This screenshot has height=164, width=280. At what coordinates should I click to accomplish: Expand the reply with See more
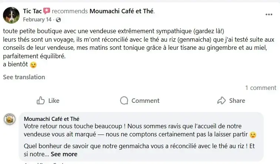pyautogui.click(x=64, y=154)
